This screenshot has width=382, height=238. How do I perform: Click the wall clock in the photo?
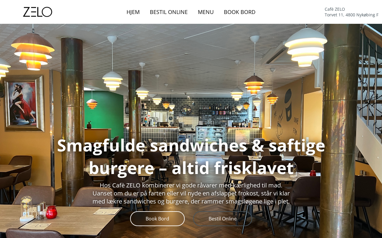[x=186, y=110]
